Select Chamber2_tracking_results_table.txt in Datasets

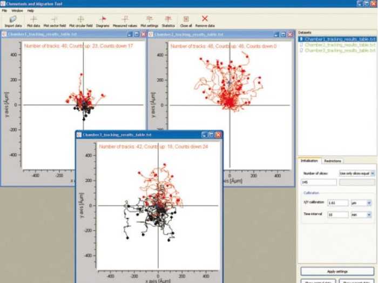337,45
